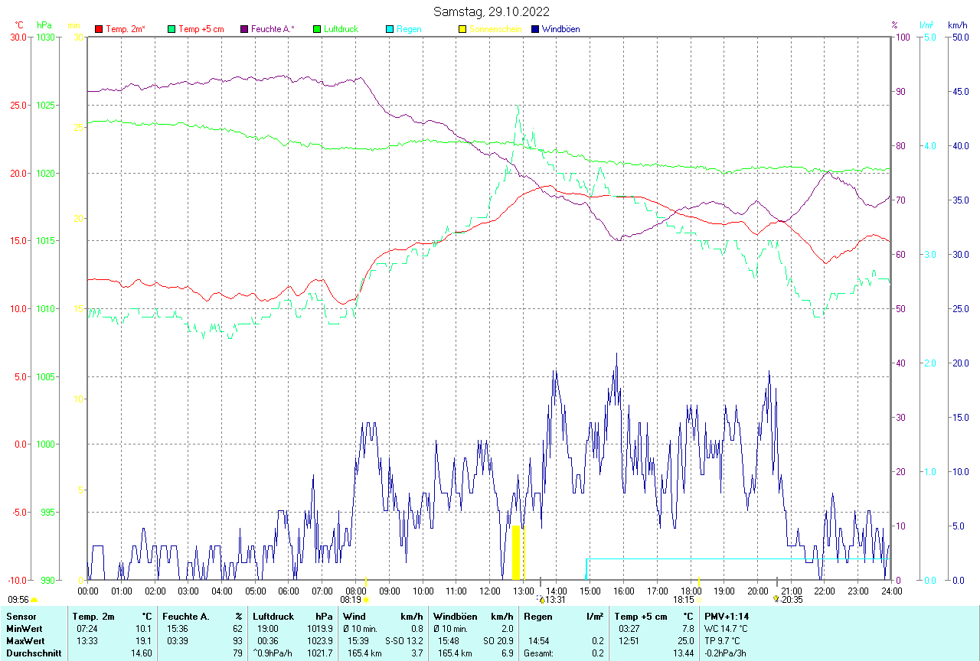Click the 'MinWert' row label
Viewport: 980px width, 661px height.
coord(24,628)
